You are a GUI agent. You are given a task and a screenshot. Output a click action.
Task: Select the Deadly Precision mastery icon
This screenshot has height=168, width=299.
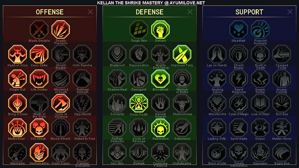tap(61, 30)
